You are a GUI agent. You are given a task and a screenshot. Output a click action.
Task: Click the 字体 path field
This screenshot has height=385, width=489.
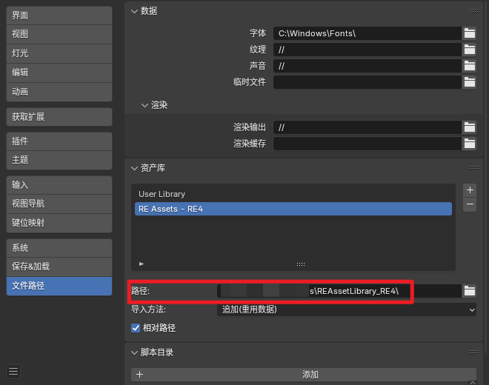point(367,33)
